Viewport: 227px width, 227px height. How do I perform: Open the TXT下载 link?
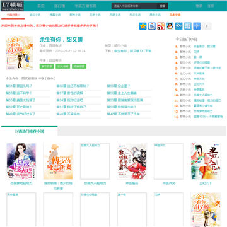pyautogui.click(x=132, y=51)
